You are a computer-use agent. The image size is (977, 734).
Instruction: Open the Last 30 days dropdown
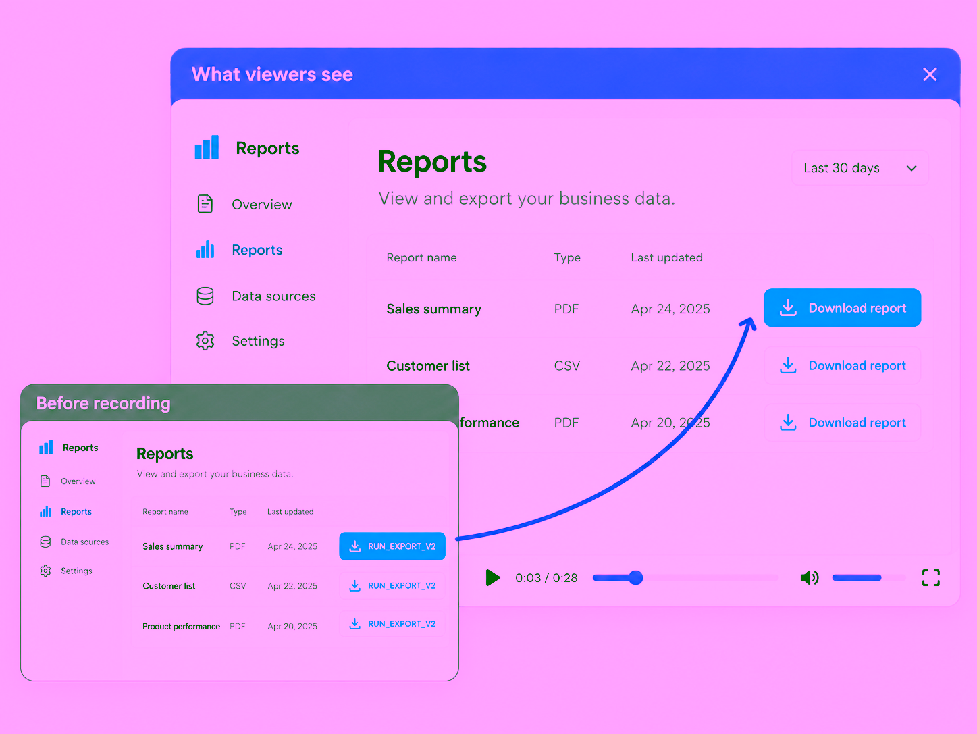(860, 168)
